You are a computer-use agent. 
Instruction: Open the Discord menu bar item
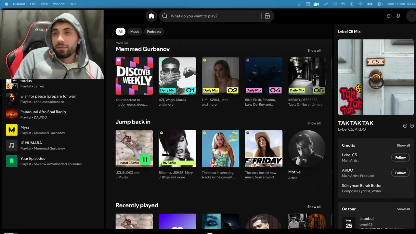pos(19,4)
